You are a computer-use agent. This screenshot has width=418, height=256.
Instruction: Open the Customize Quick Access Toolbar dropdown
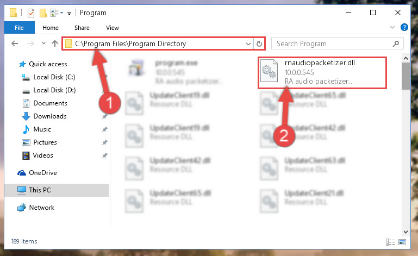70,14
